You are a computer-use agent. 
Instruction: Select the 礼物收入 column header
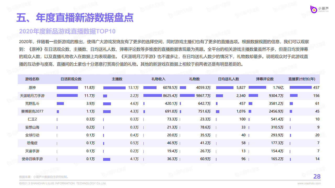[x=158, y=79]
